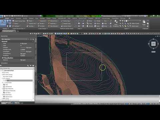Collapse the Surfaces tree node
Viewport: 160px width, 120px height.
(2, 79)
